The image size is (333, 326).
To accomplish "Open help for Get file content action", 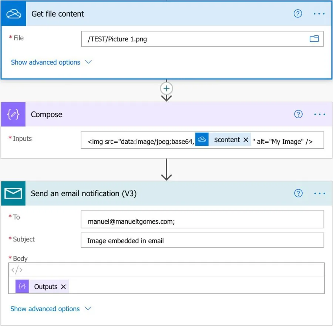I will 298,14.
